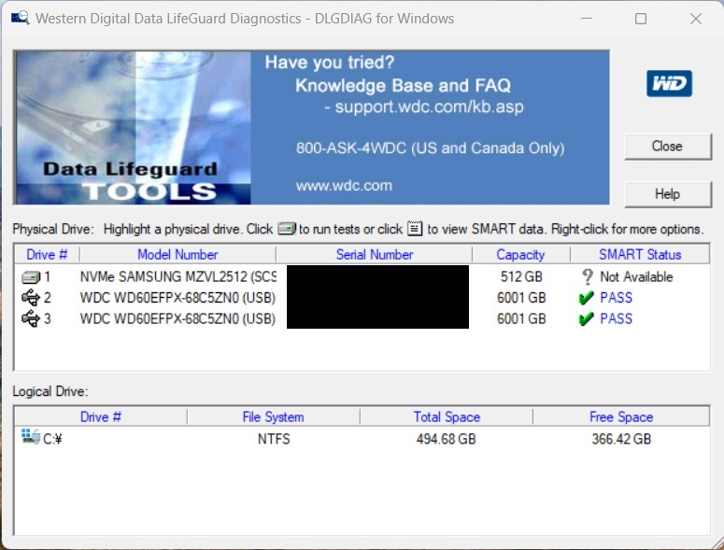Click the 494.68 GB total space value

click(446, 439)
